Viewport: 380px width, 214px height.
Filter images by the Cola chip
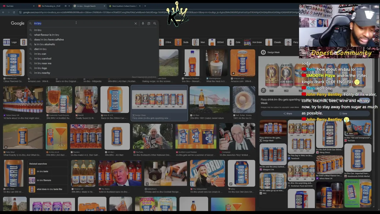(234, 42)
